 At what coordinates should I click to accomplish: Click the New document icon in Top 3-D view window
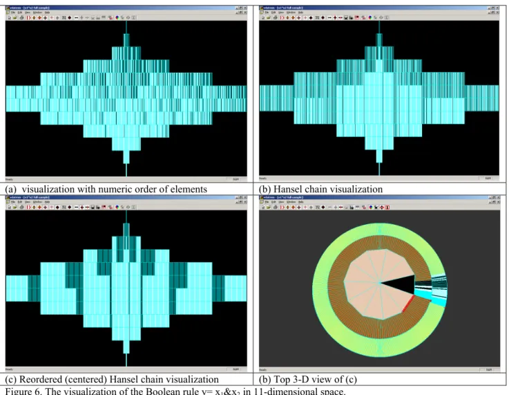263,207
